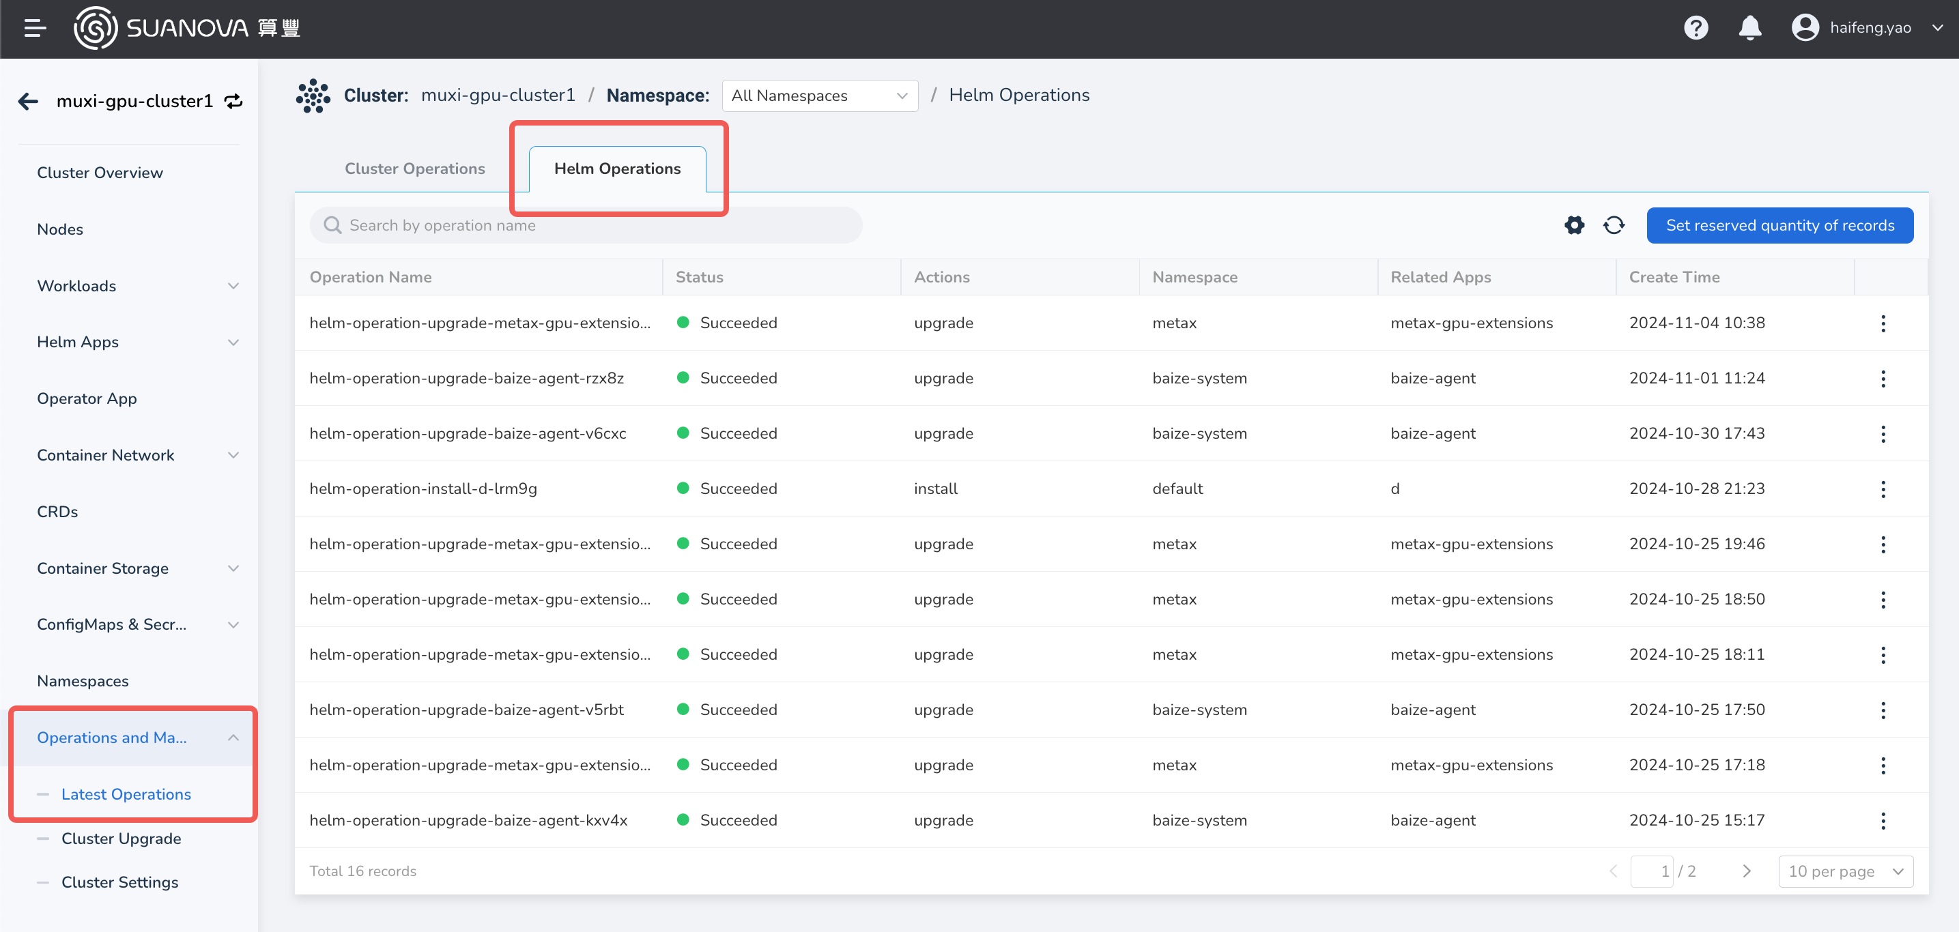Click the page number input box
This screenshot has width=1959, height=932.
[1652, 871]
